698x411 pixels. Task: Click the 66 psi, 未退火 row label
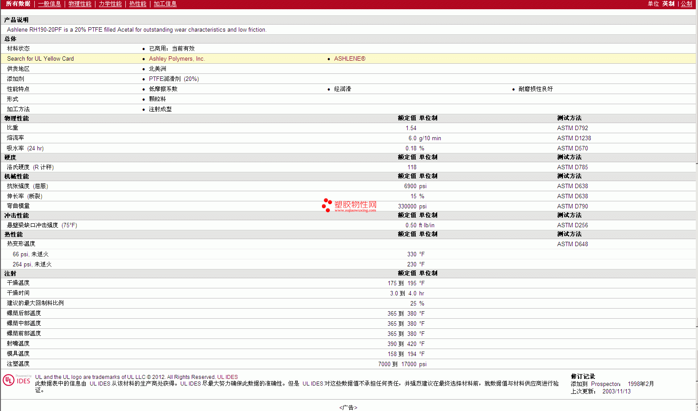click(31, 255)
